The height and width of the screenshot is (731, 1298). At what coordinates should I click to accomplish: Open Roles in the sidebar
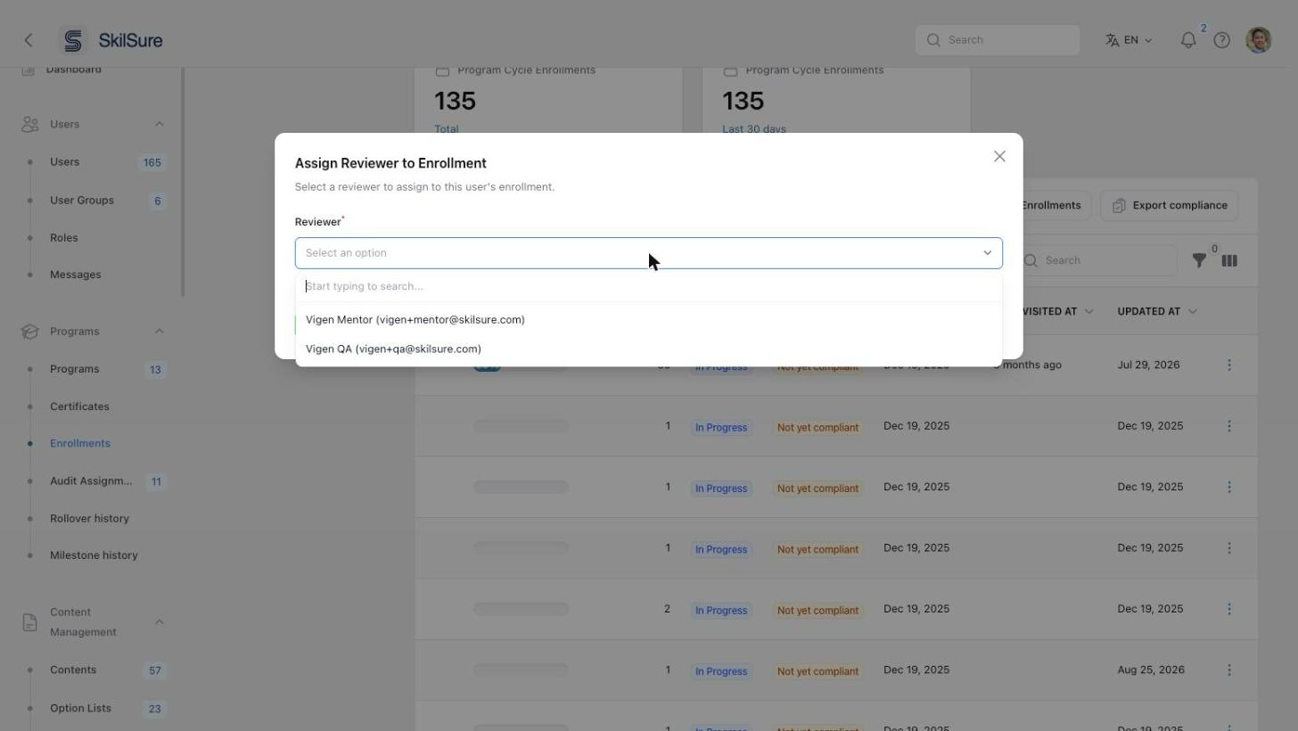pyautogui.click(x=64, y=238)
